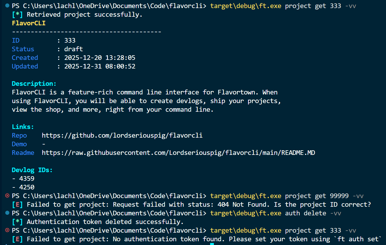Click the error icon beside project get 99999 command

point(7,196)
